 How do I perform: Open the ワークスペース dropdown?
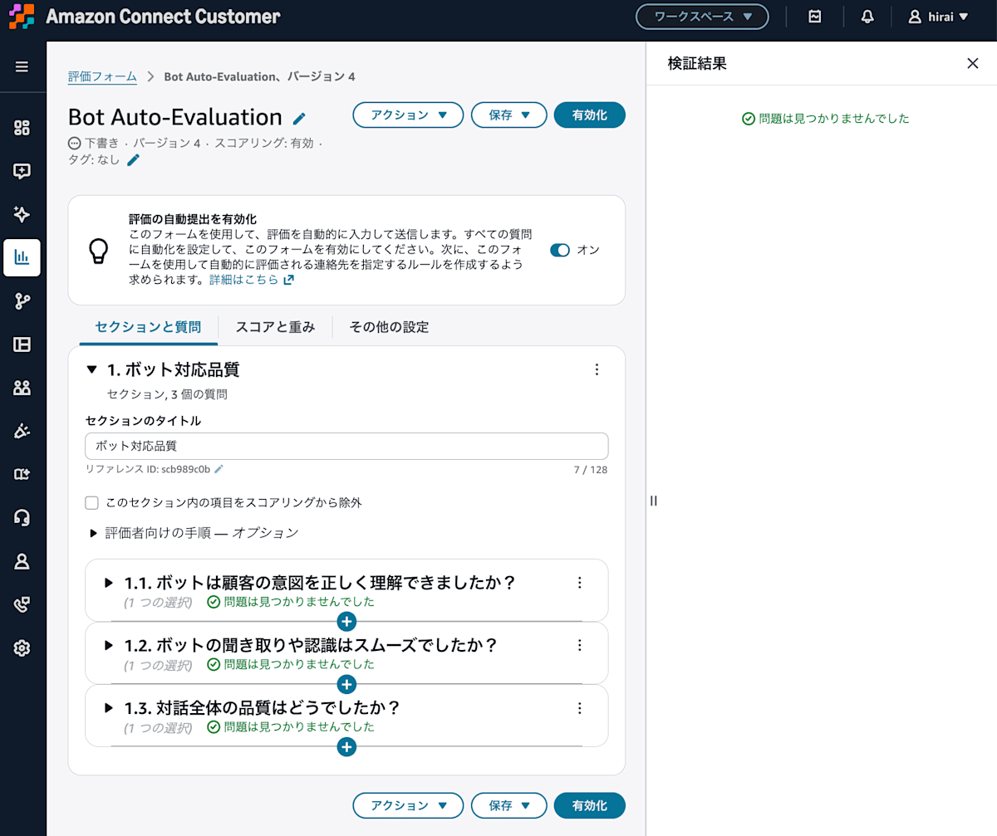click(x=702, y=17)
